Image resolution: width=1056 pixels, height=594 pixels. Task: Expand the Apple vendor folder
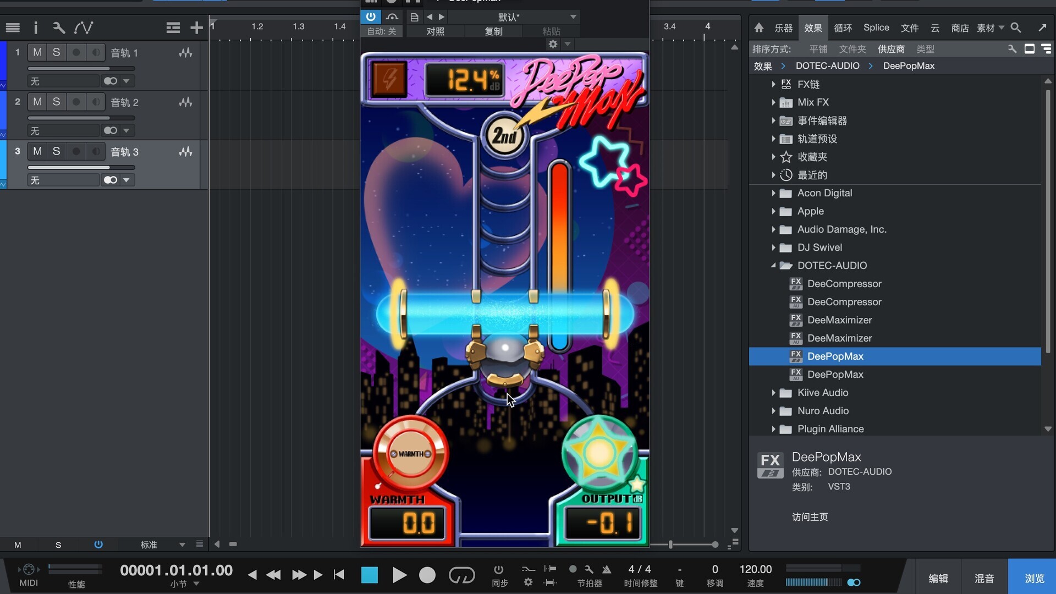coord(773,211)
